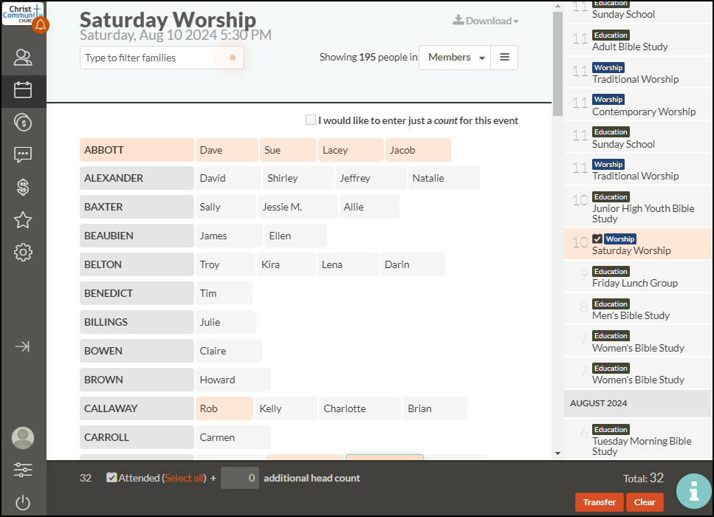
Task: Unmark Rob Callaway as attended
Action: 224,408
